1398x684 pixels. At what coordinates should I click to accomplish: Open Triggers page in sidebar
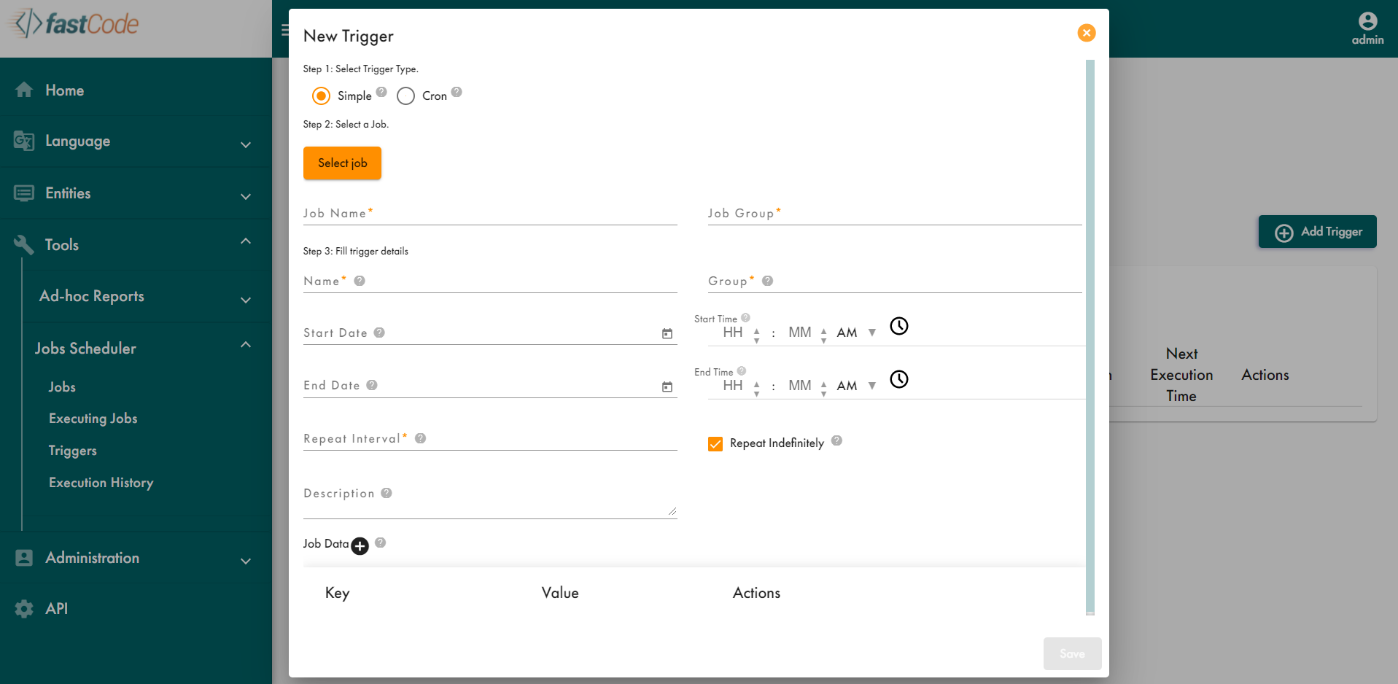tap(72, 451)
